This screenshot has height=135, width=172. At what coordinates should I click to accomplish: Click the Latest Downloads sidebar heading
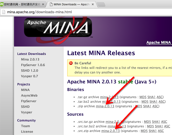pos(32,54)
